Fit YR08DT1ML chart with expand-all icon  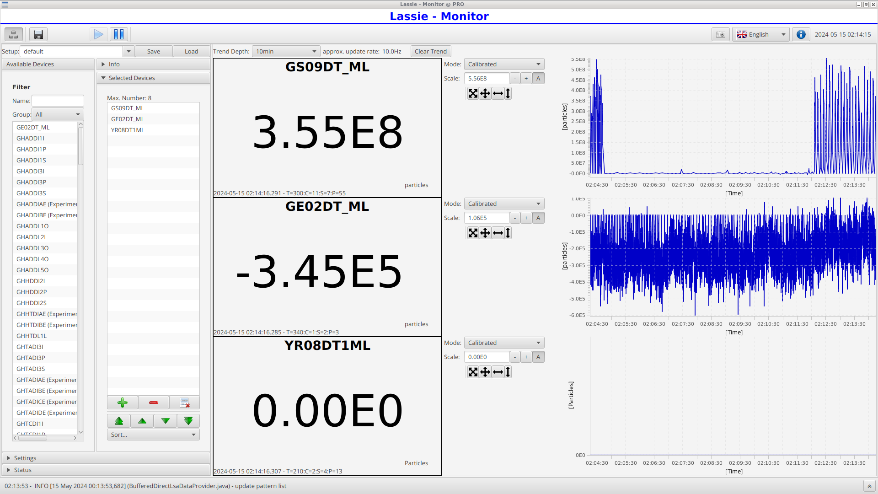(x=473, y=372)
